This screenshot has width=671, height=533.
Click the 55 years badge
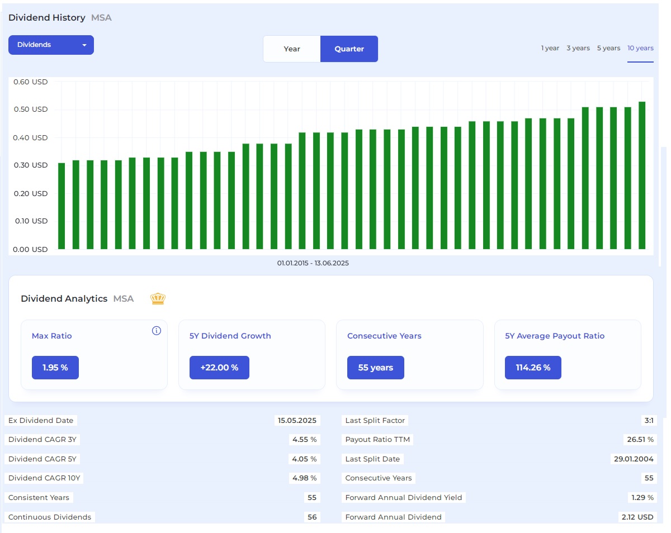tap(376, 368)
